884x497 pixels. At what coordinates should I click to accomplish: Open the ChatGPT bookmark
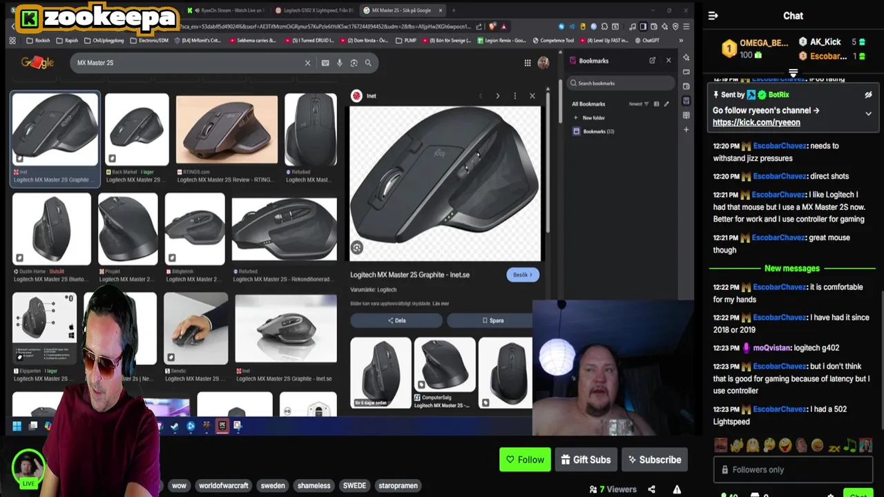click(x=646, y=41)
